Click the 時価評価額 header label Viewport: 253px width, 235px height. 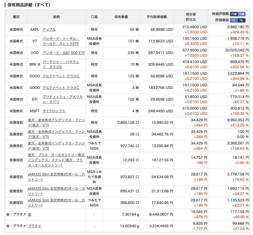click(220, 14)
